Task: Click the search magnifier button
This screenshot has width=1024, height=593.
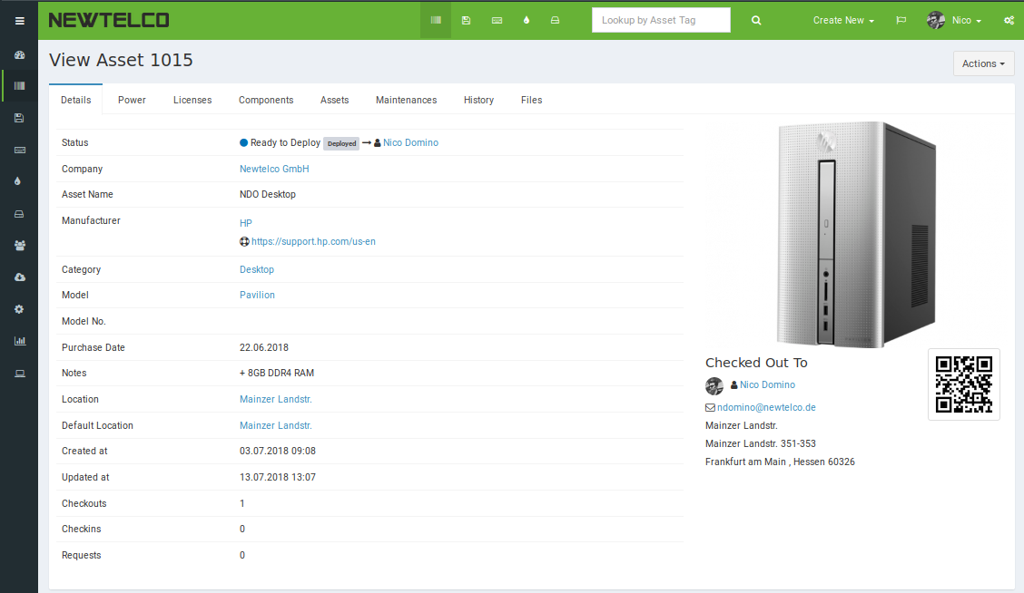Action: (756, 20)
